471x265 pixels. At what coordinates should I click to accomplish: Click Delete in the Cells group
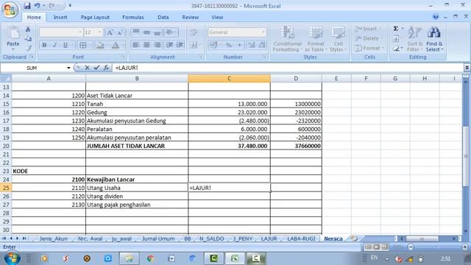(x=369, y=38)
